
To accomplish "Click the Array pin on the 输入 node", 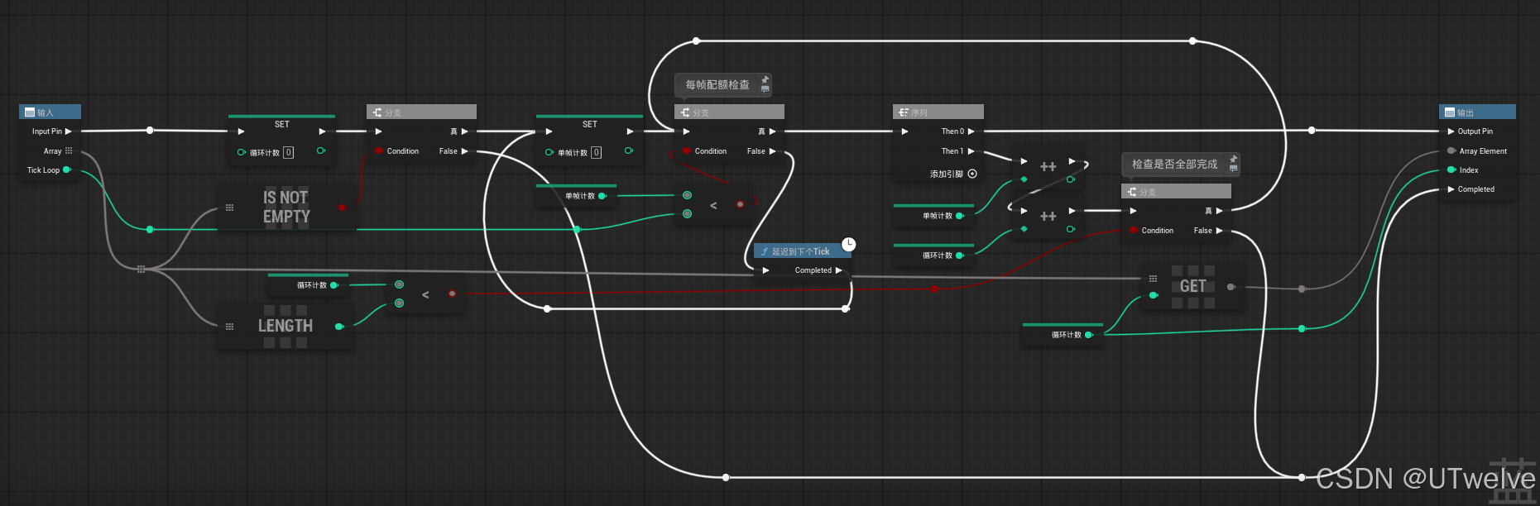I will pyautogui.click(x=69, y=151).
